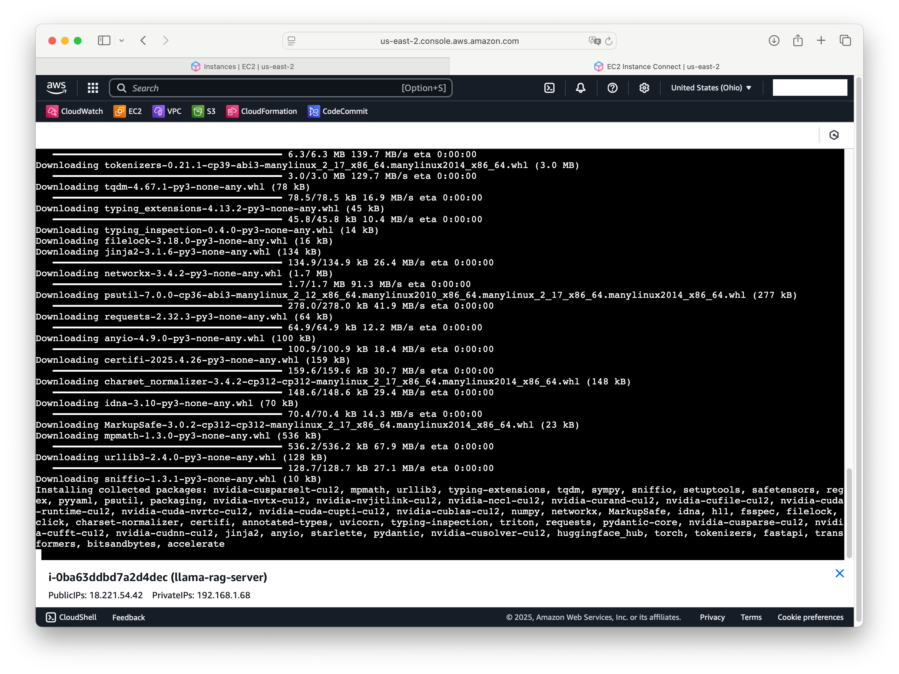Click the page reader icon in address bar
The width and height of the screenshot is (899, 674).
[x=291, y=41]
